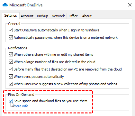Open the Office tab

(73, 16)
